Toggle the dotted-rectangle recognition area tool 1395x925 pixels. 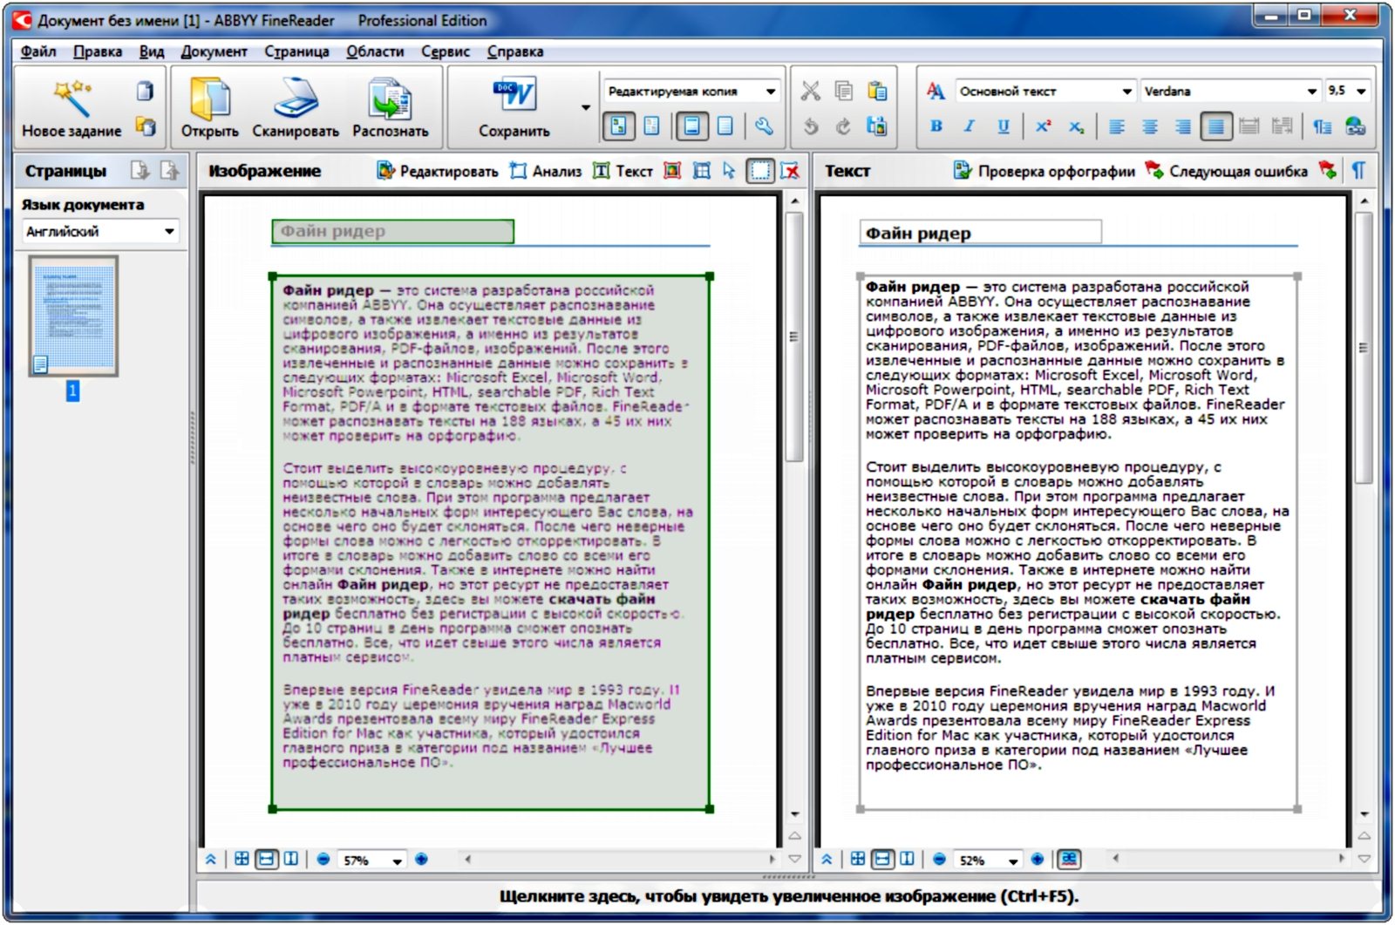coord(760,171)
